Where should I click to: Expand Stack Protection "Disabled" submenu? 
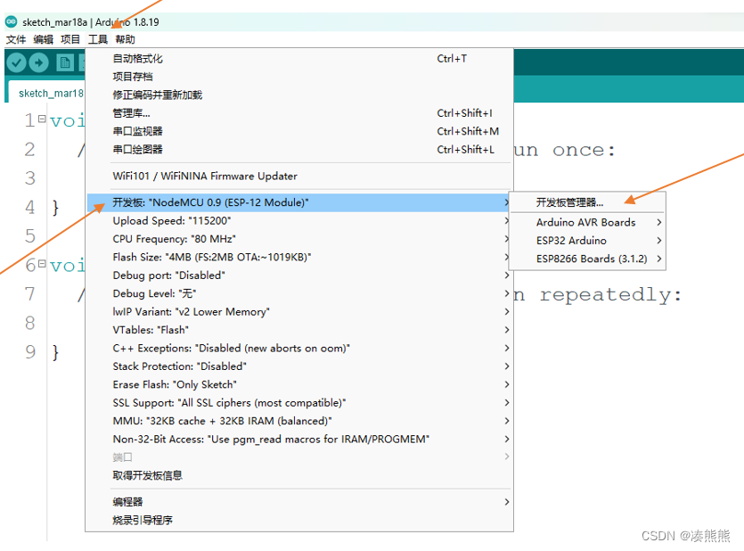click(300, 366)
